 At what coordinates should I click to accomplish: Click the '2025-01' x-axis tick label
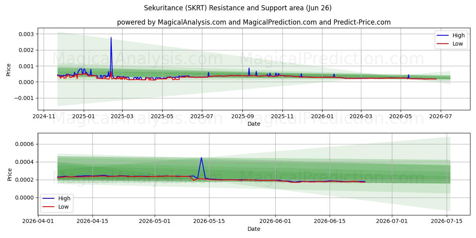[x=84, y=116]
